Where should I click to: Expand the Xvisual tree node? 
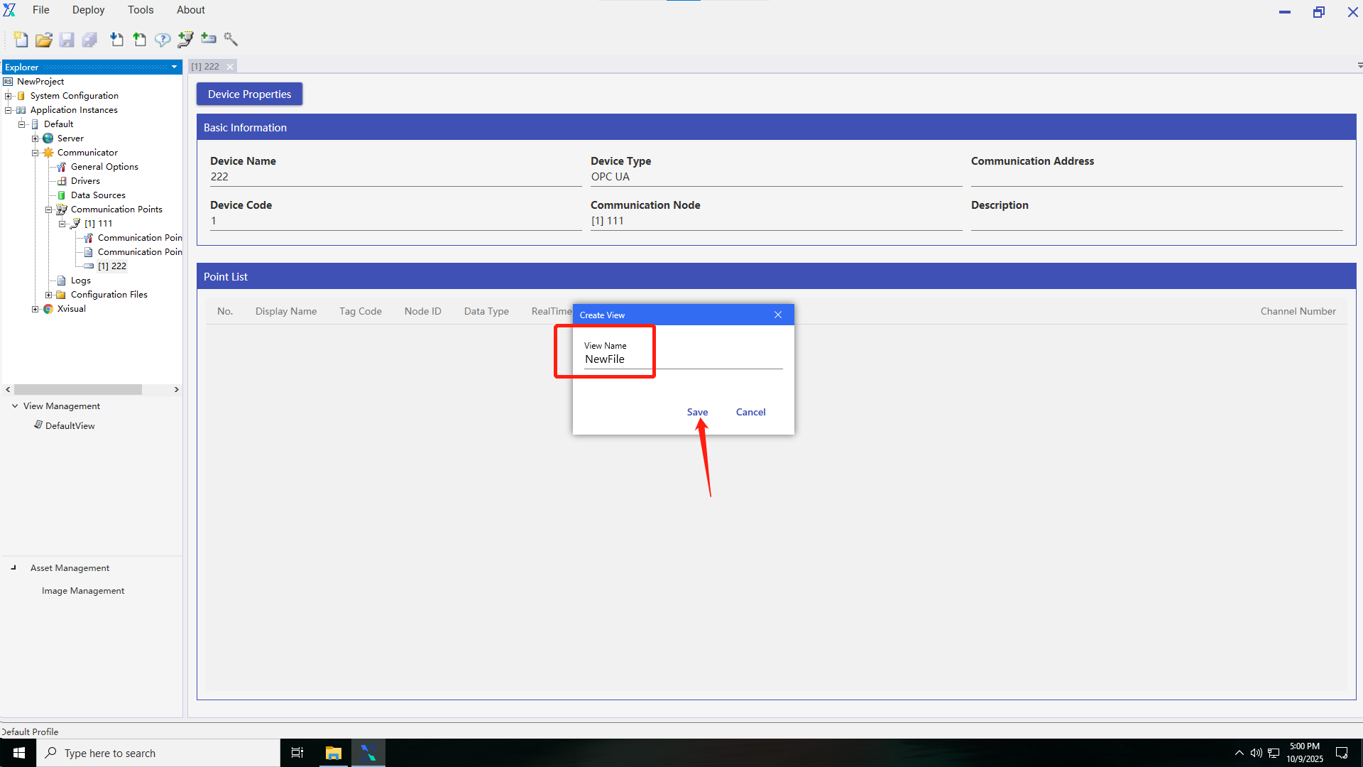click(x=35, y=309)
